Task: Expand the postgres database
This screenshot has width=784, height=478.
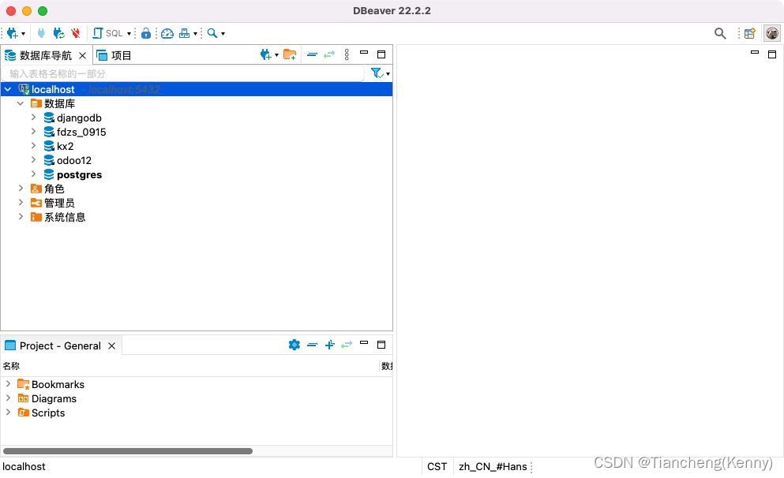Action: click(33, 174)
